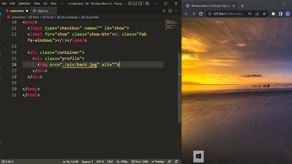
Task: Open the Selection menu
Action: pyautogui.click(x=24, y=3)
